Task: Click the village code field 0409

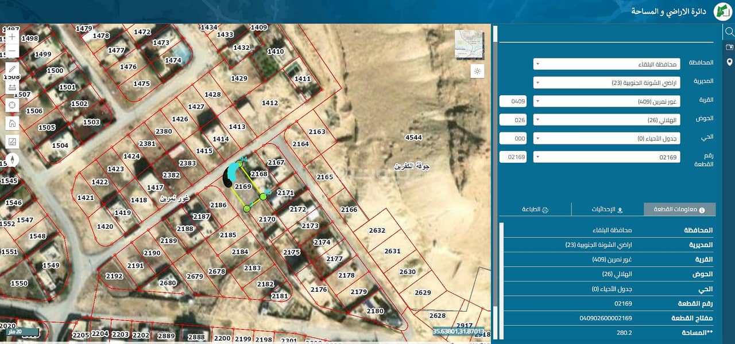Action: coord(513,101)
